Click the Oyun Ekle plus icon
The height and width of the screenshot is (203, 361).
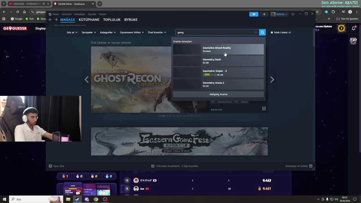click(50, 166)
